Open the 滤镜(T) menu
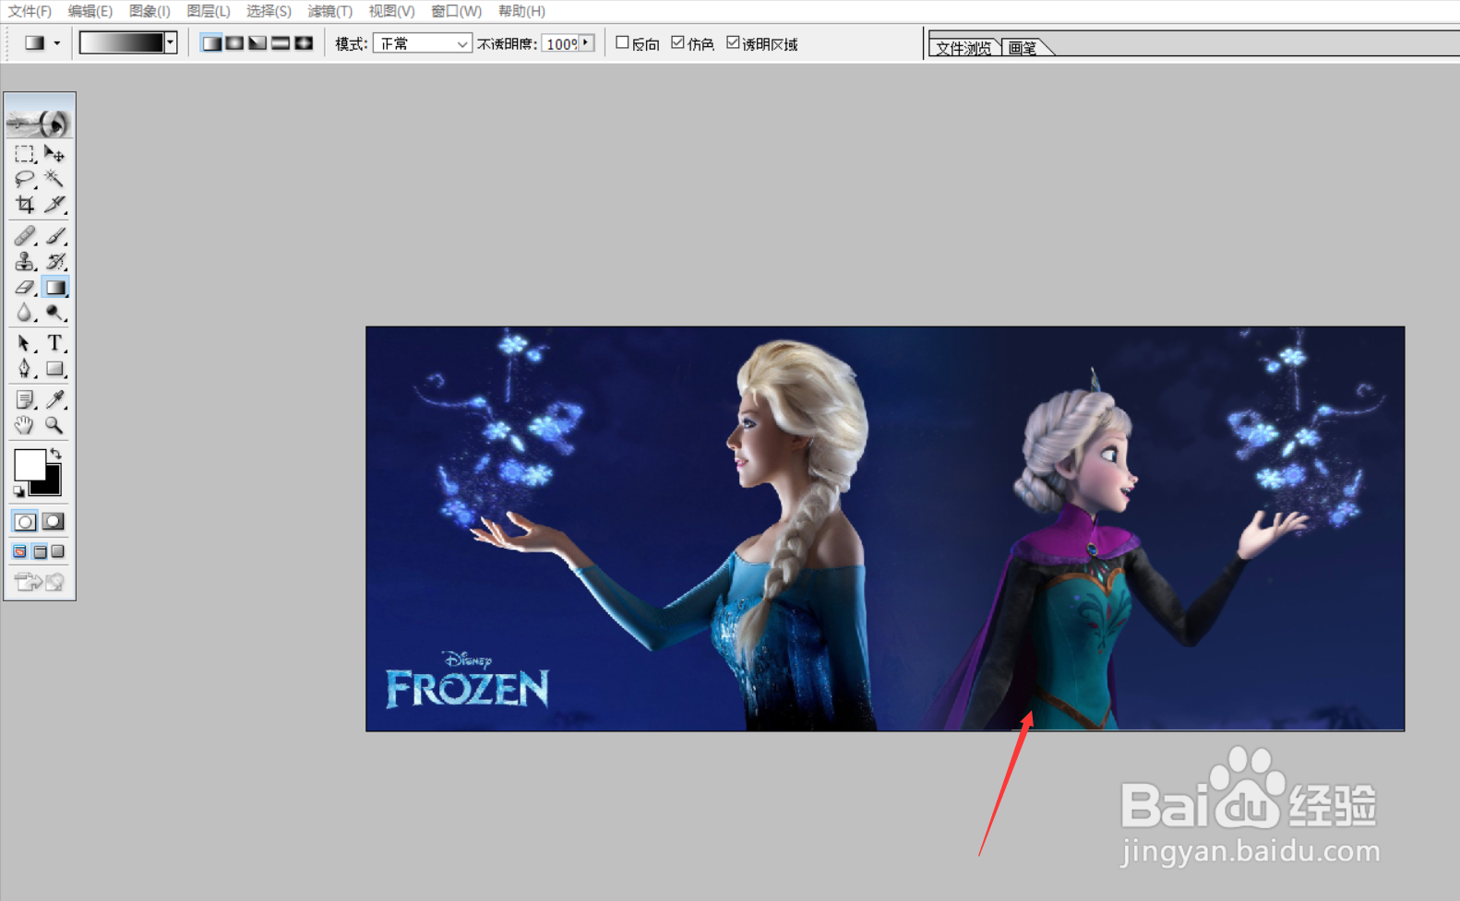This screenshot has width=1460, height=901. tap(329, 11)
